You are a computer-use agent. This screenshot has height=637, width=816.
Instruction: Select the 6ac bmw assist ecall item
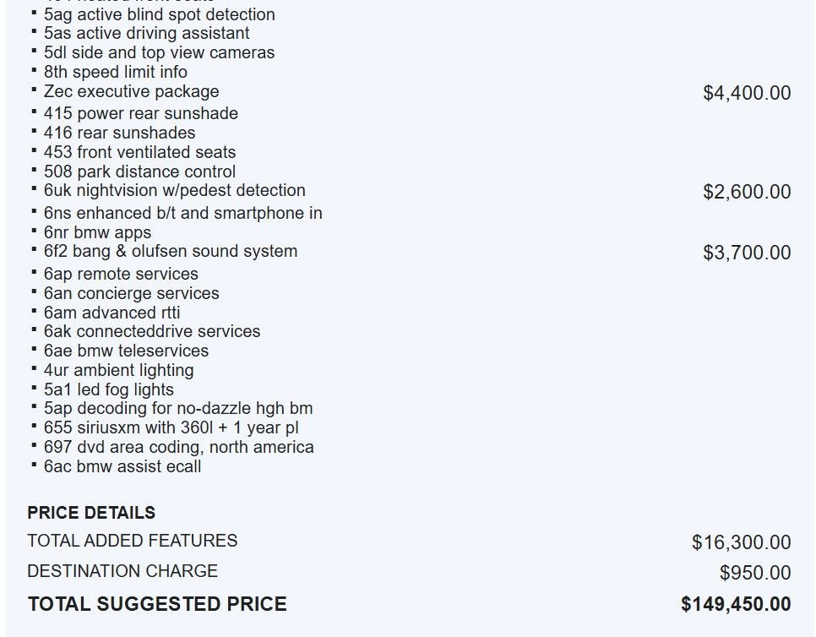122,466
